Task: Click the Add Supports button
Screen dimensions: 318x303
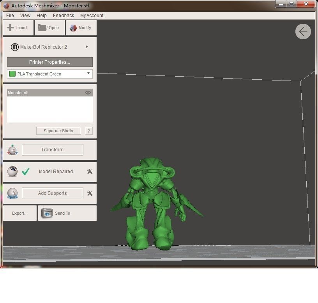Action: [x=52, y=193]
